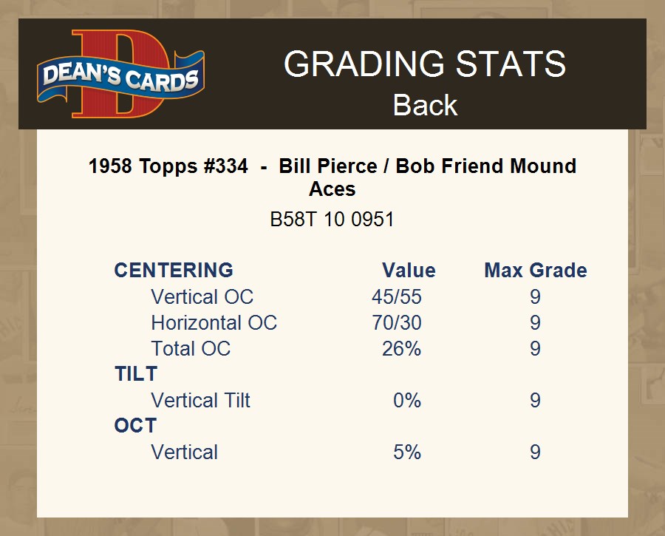Select the Horizontal OC row label
The image size is (665, 536).
click(214, 323)
